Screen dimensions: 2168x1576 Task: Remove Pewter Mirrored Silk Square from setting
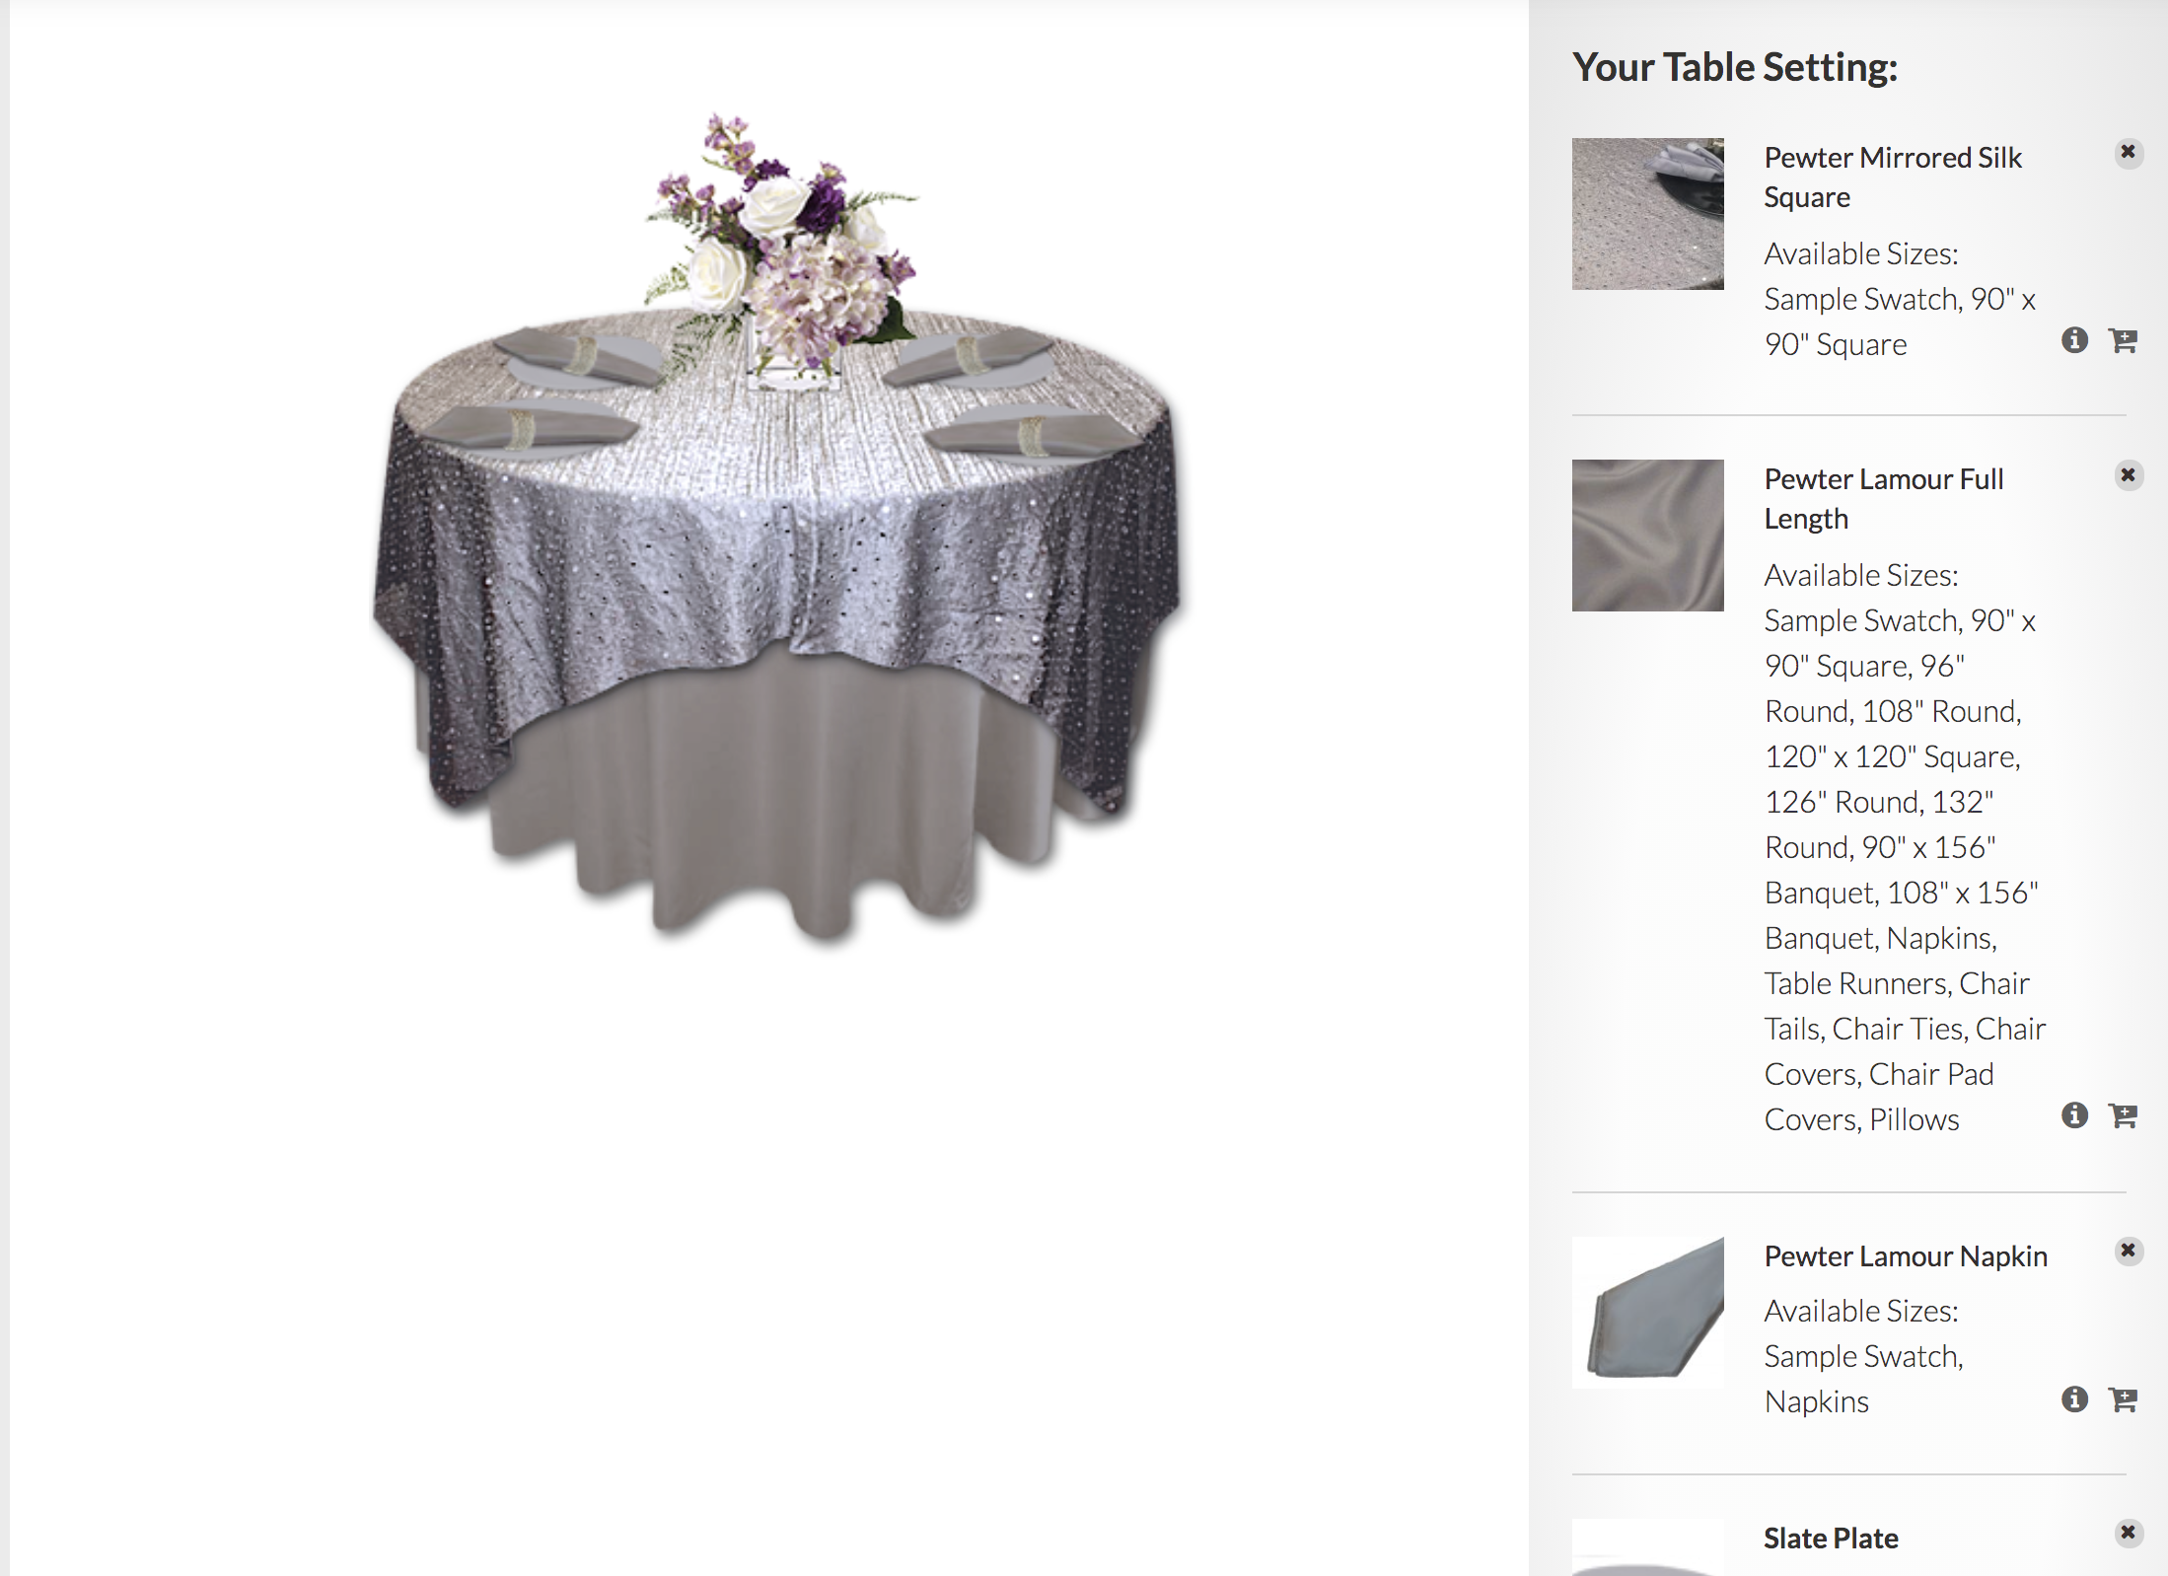(2128, 153)
